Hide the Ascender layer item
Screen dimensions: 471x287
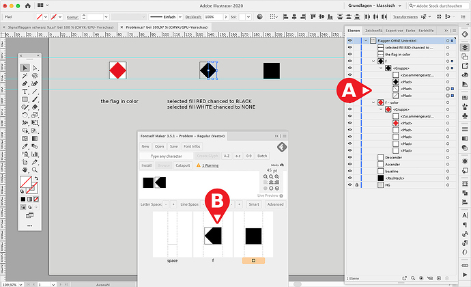point(349,164)
